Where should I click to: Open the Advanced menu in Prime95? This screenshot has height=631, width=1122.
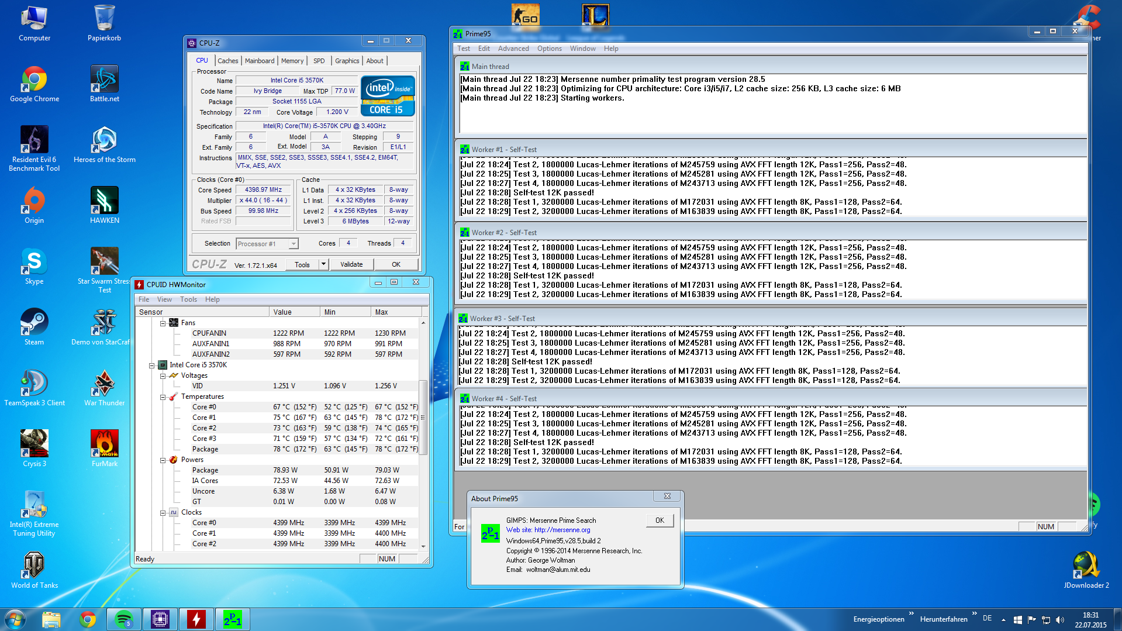(513, 49)
